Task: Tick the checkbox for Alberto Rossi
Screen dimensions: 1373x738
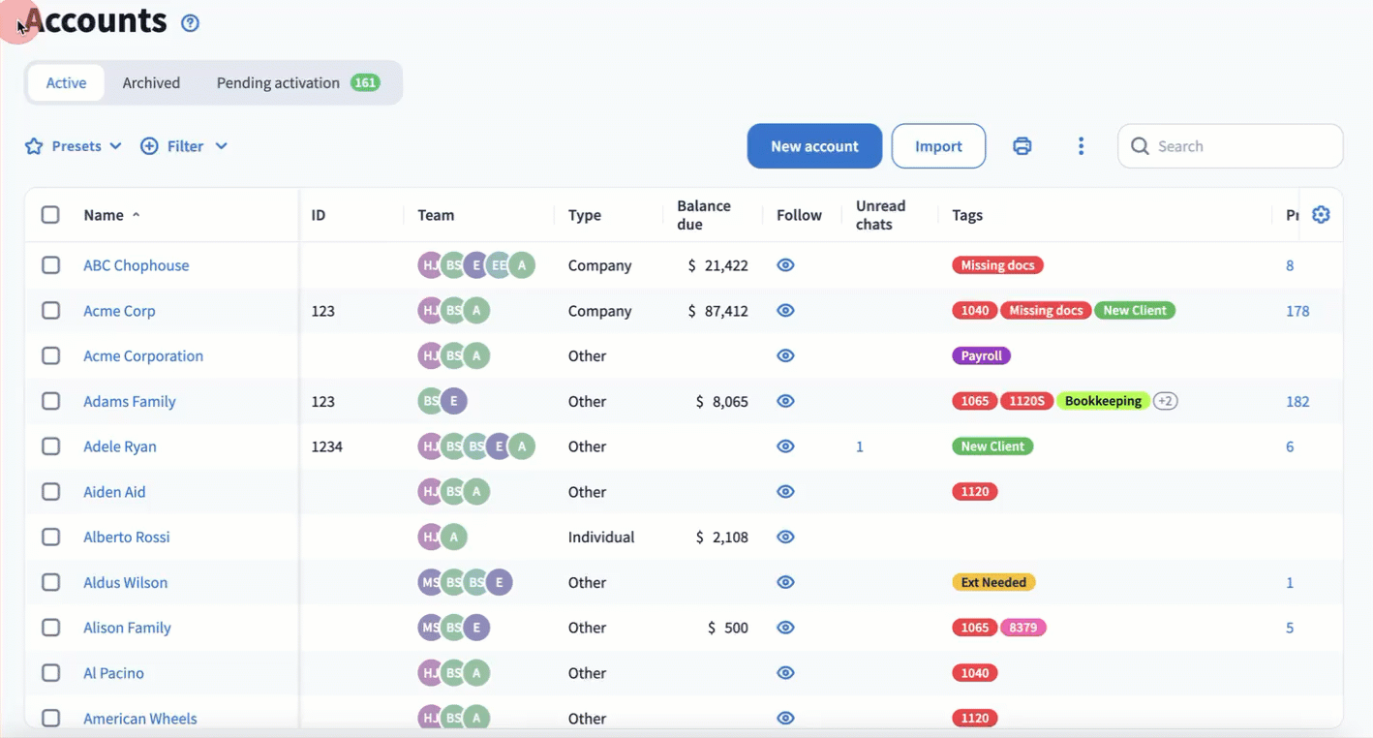Action: [x=50, y=538]
